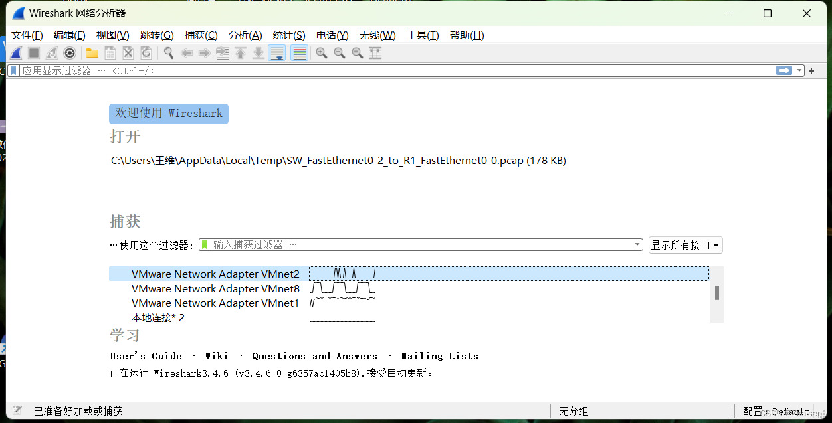Open the 视图(V) menu
The height and width of the screenshot is (423, 832).
[113, 35]
